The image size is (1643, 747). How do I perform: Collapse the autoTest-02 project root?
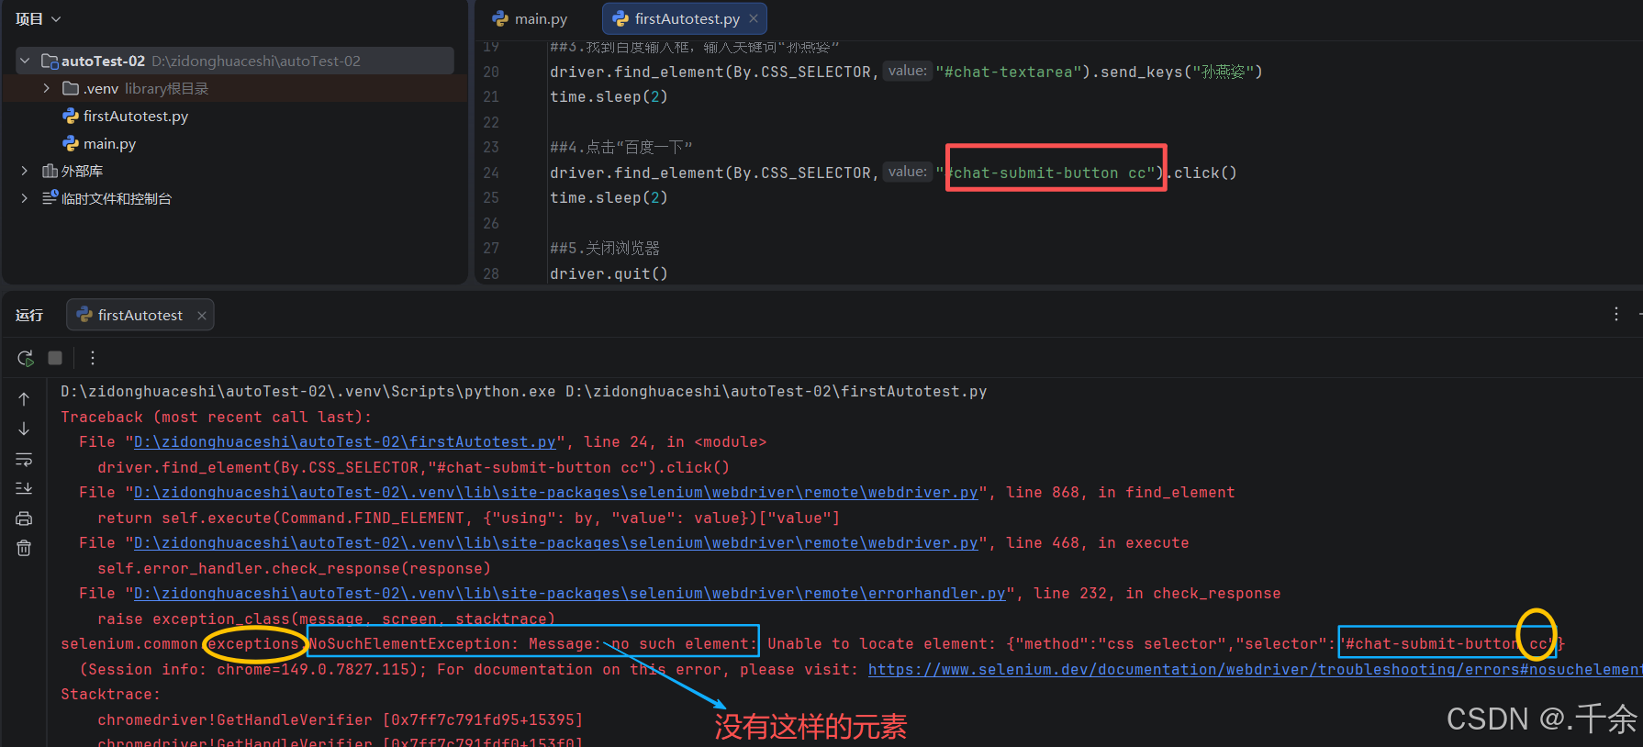coord(24,61)
